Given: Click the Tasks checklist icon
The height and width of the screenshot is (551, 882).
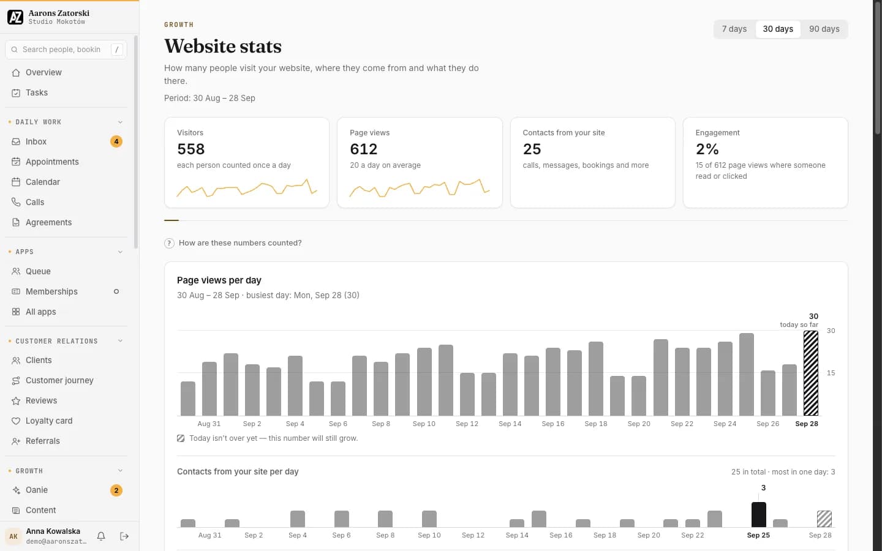Looking at the screenshot, I should click(16, 92).
